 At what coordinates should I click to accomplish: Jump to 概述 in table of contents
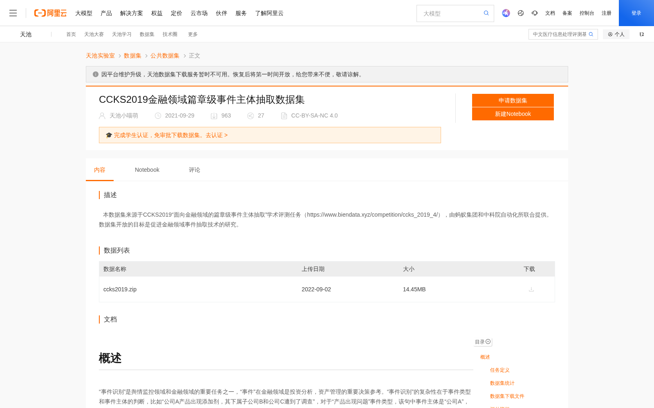click(485, 357)
